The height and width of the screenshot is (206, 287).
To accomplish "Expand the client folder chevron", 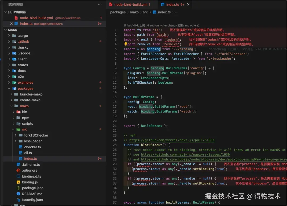I will 9,59.
